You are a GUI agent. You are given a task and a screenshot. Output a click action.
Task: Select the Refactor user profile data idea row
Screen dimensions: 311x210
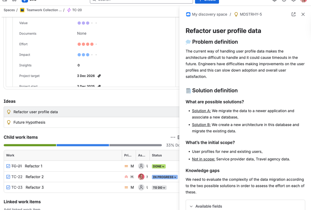coord(91,112)
